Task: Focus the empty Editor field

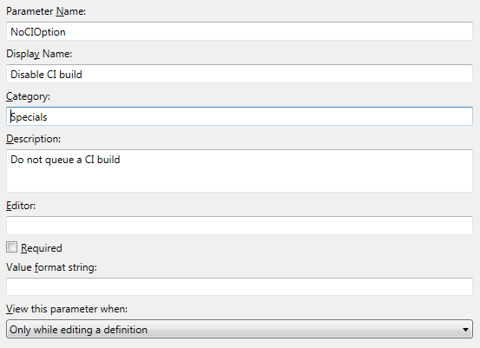Action: click(240, 226)
